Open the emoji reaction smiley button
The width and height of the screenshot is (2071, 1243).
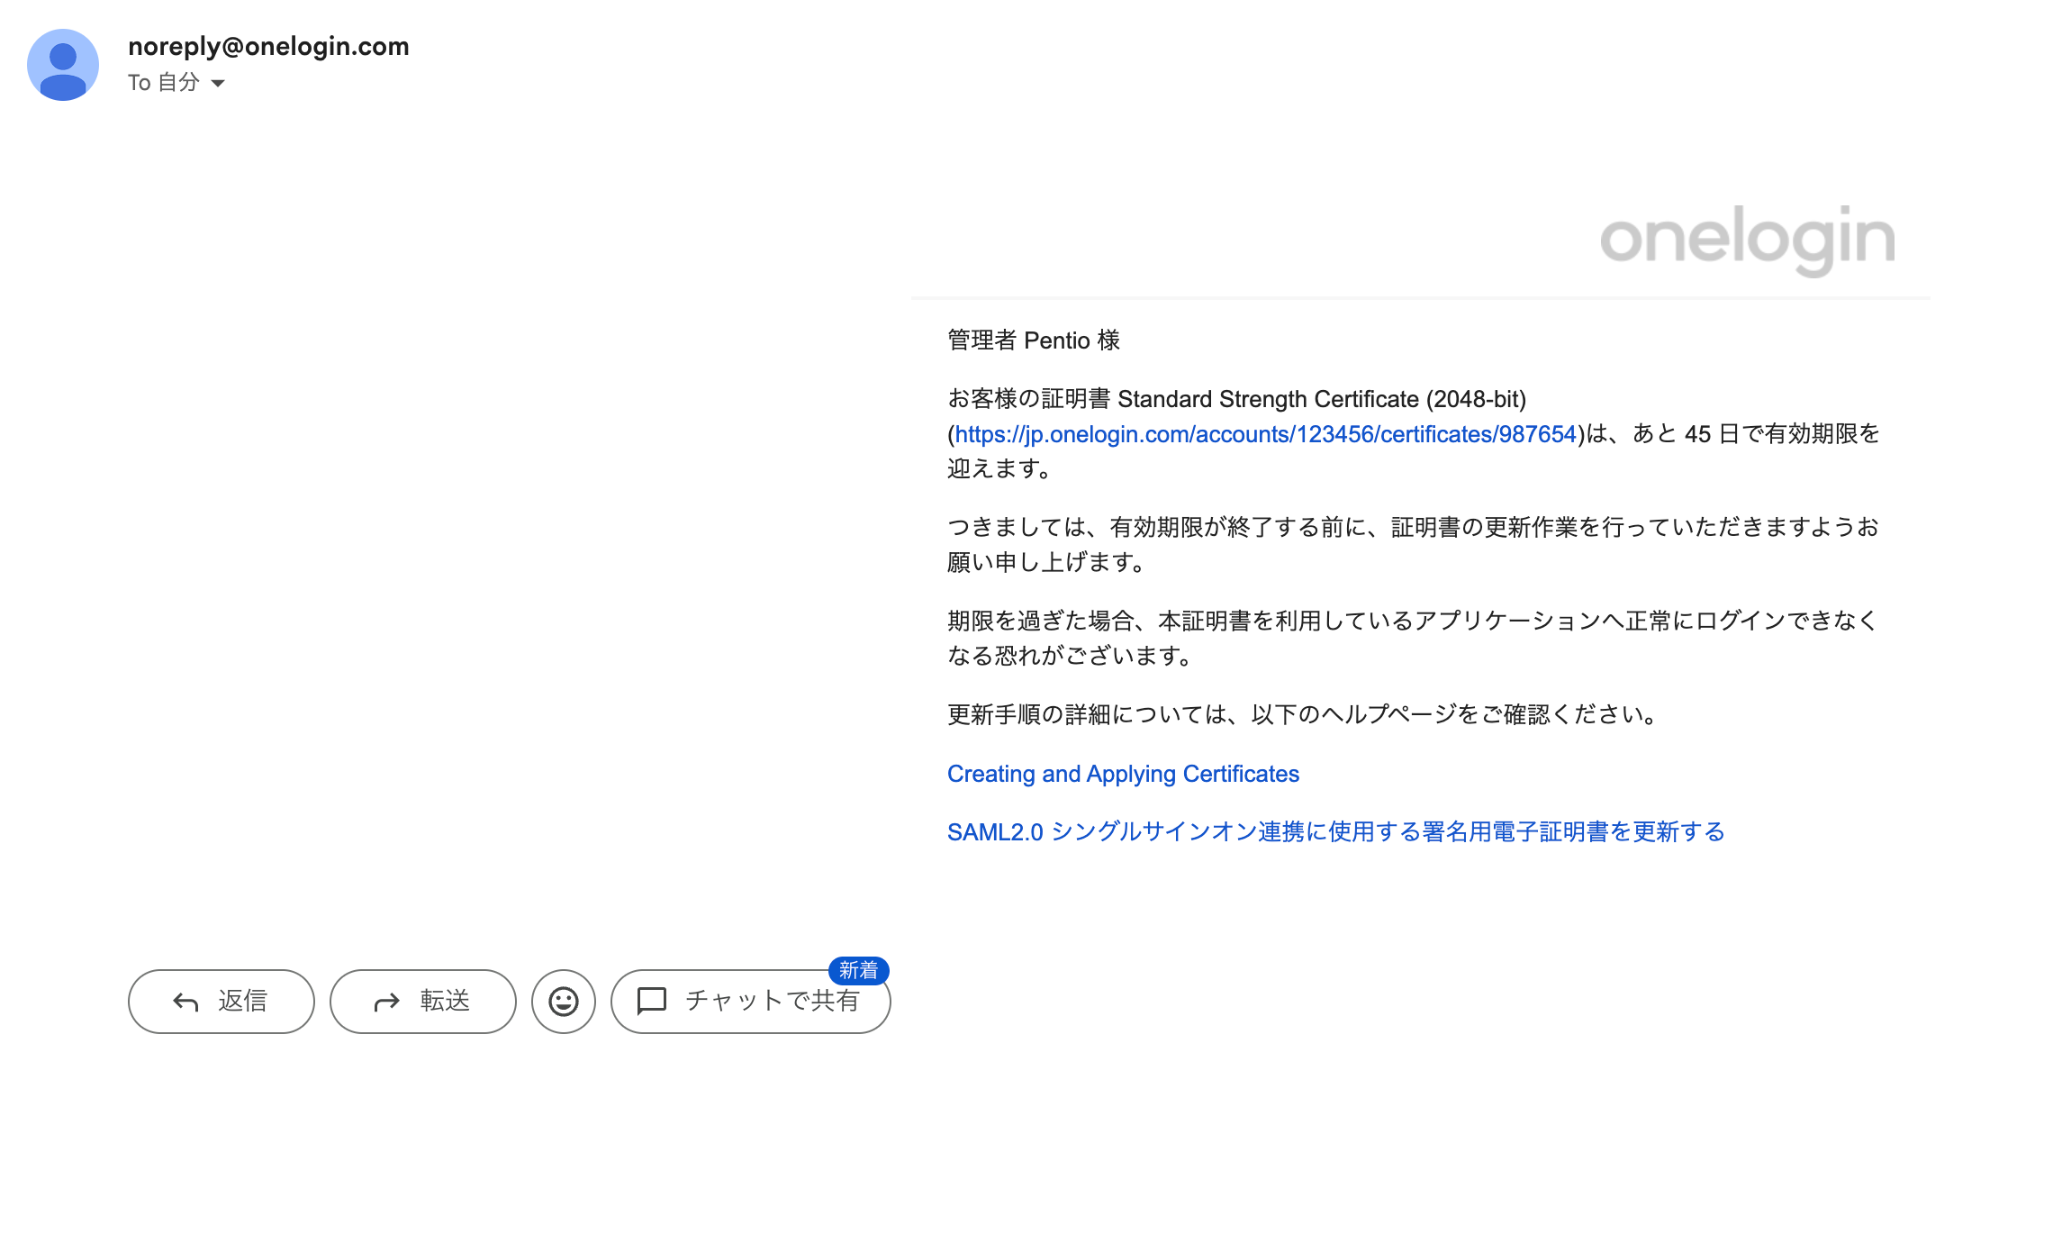point(564,1002)
